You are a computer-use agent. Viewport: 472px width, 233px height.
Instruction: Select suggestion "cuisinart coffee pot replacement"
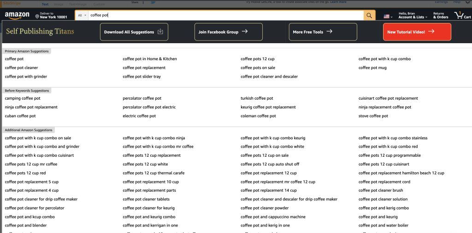tap(388, 98)
